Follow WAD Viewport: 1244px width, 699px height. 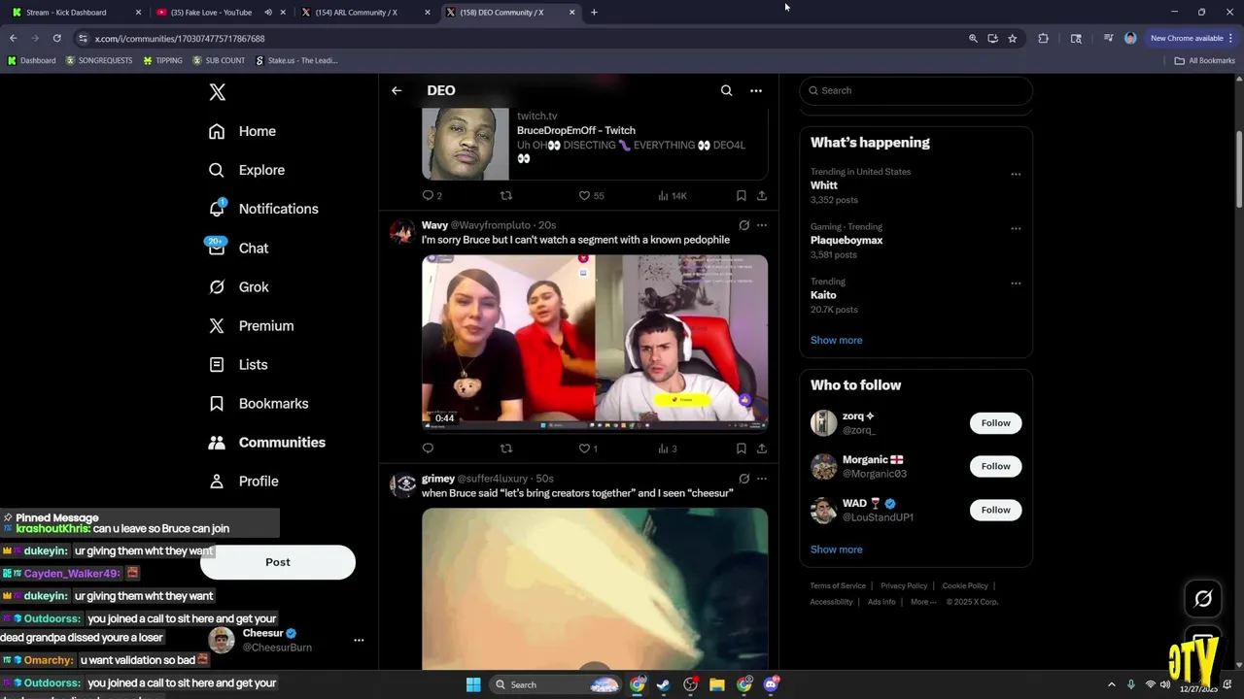[995, 510]
